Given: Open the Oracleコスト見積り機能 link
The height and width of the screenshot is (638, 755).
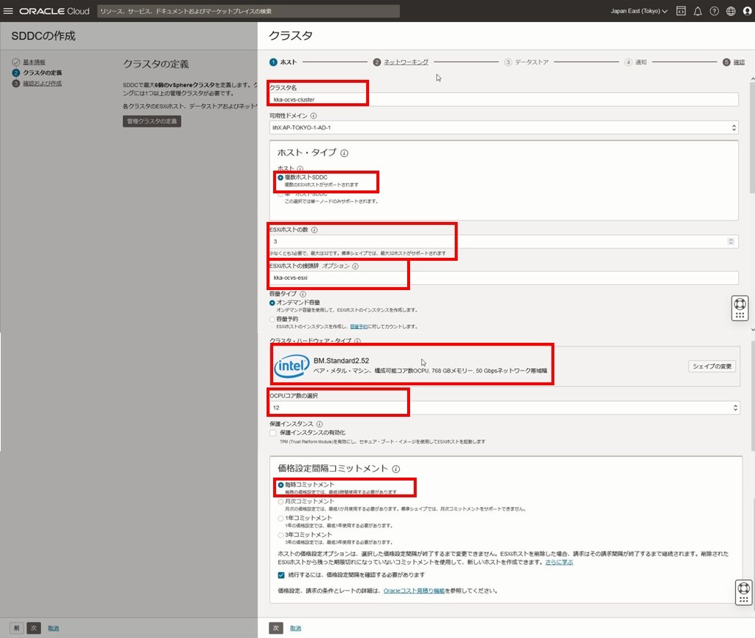Looking at the screenshot, I should (414, 590).
